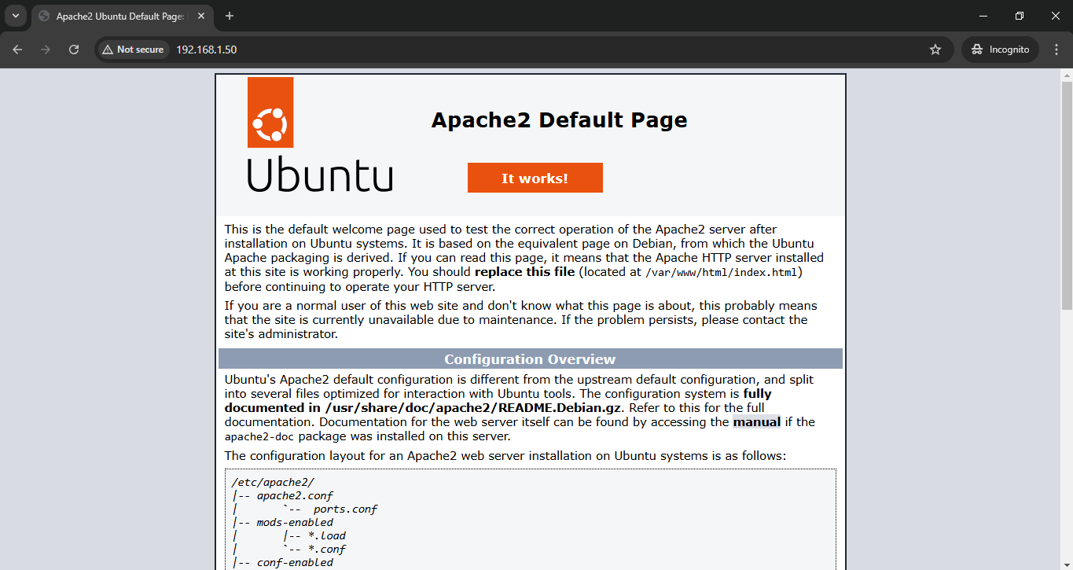Reload the current page
The height and width of the screenshot is (570, 1073).
[x=74, y=50]
